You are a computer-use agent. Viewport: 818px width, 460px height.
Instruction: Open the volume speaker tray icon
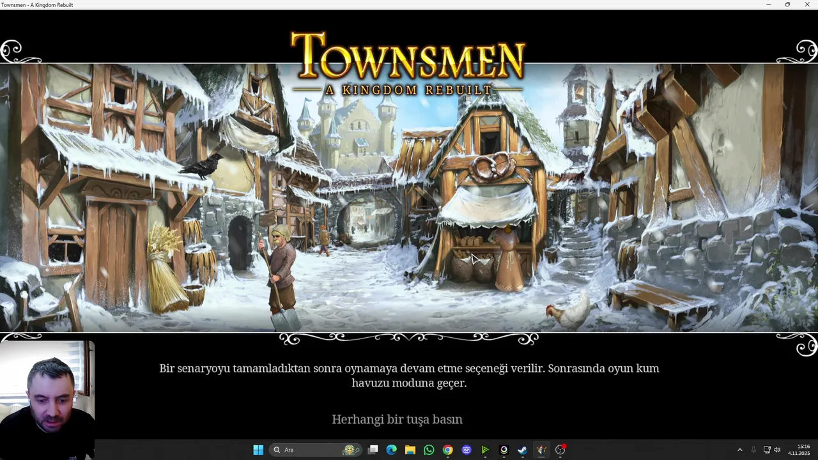(777, 450)
